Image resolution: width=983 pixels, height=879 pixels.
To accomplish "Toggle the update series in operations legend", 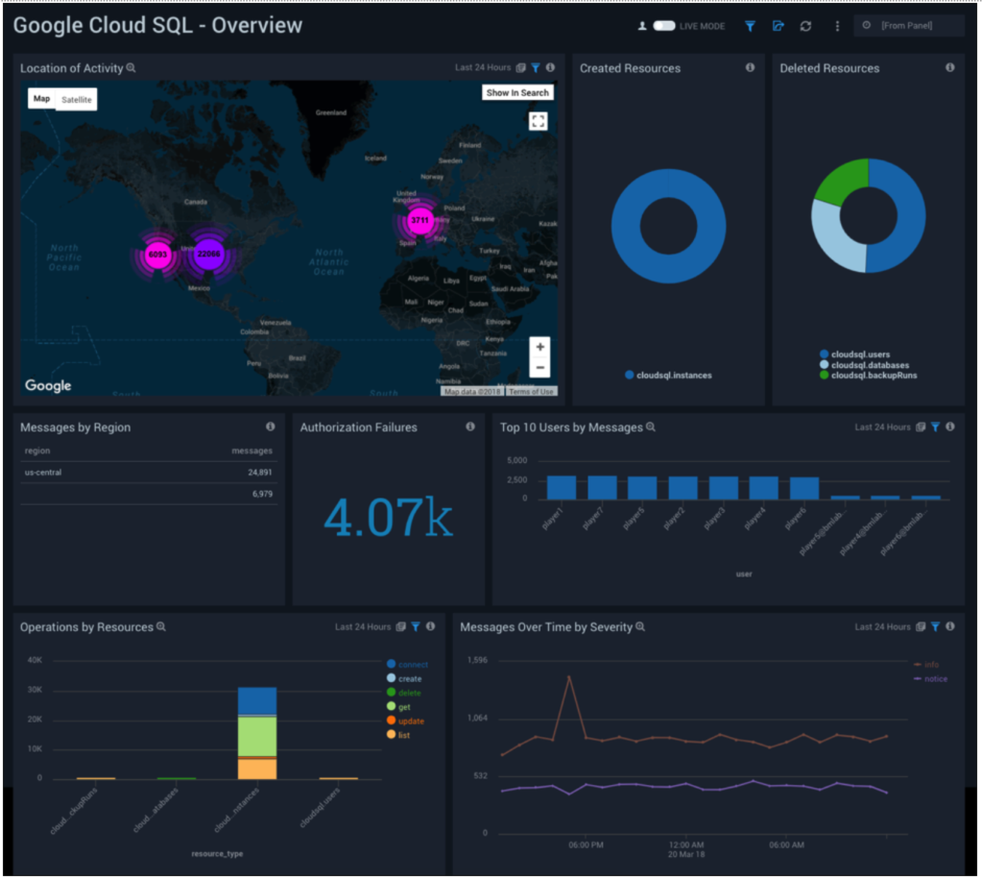I will (x=406, y=720).
